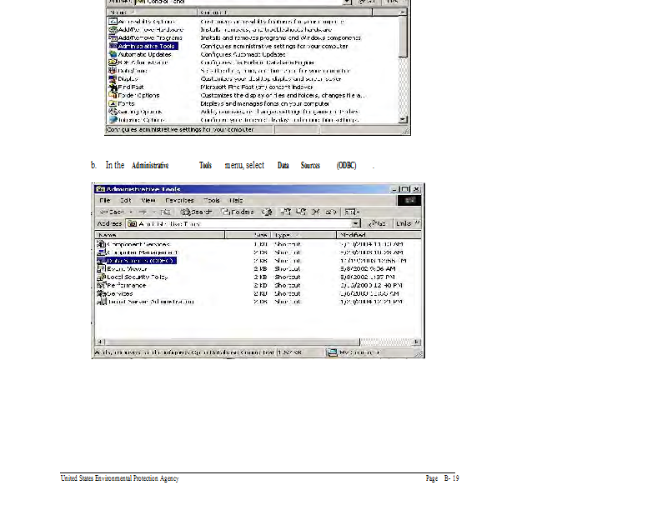Click the Control Panel scrollbar down arrow

point(404,120)
